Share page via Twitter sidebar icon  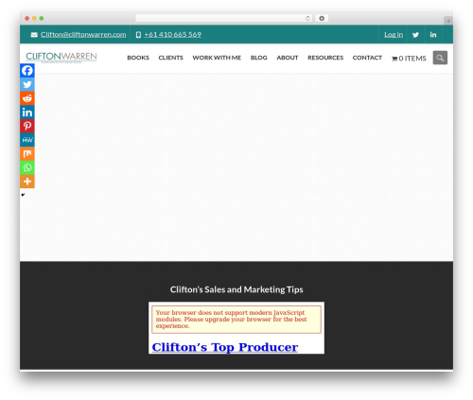(27, 84)
